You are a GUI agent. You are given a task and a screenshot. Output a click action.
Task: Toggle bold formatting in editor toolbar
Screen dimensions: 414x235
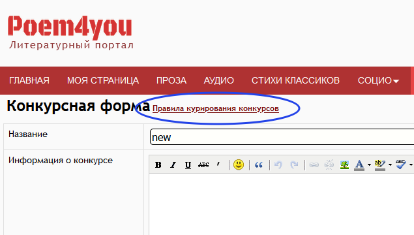click(x=158, y=164)
